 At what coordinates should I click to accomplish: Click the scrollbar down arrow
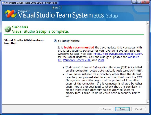coord(148,103)
